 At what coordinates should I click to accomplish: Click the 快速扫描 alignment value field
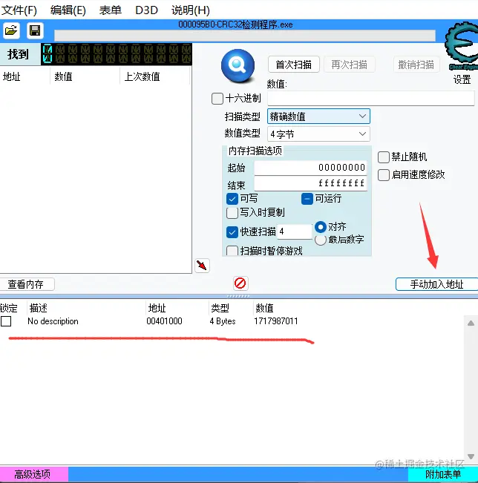click(x=295, y=231)
